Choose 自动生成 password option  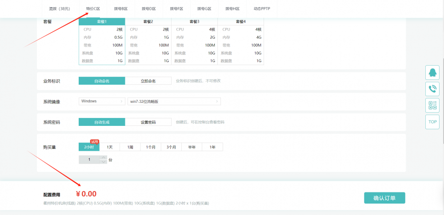click(x=102, y=122)
